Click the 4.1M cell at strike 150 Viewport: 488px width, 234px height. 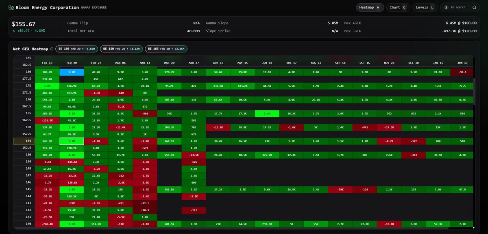click(72, 155)
